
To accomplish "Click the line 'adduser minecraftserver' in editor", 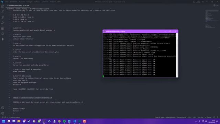I will pos(23,39).
